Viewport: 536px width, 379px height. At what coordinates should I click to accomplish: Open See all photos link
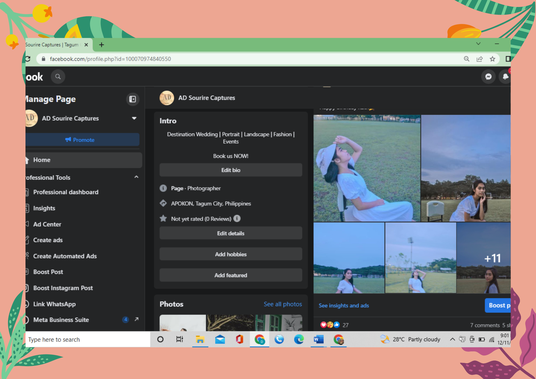tap(282, 304)
